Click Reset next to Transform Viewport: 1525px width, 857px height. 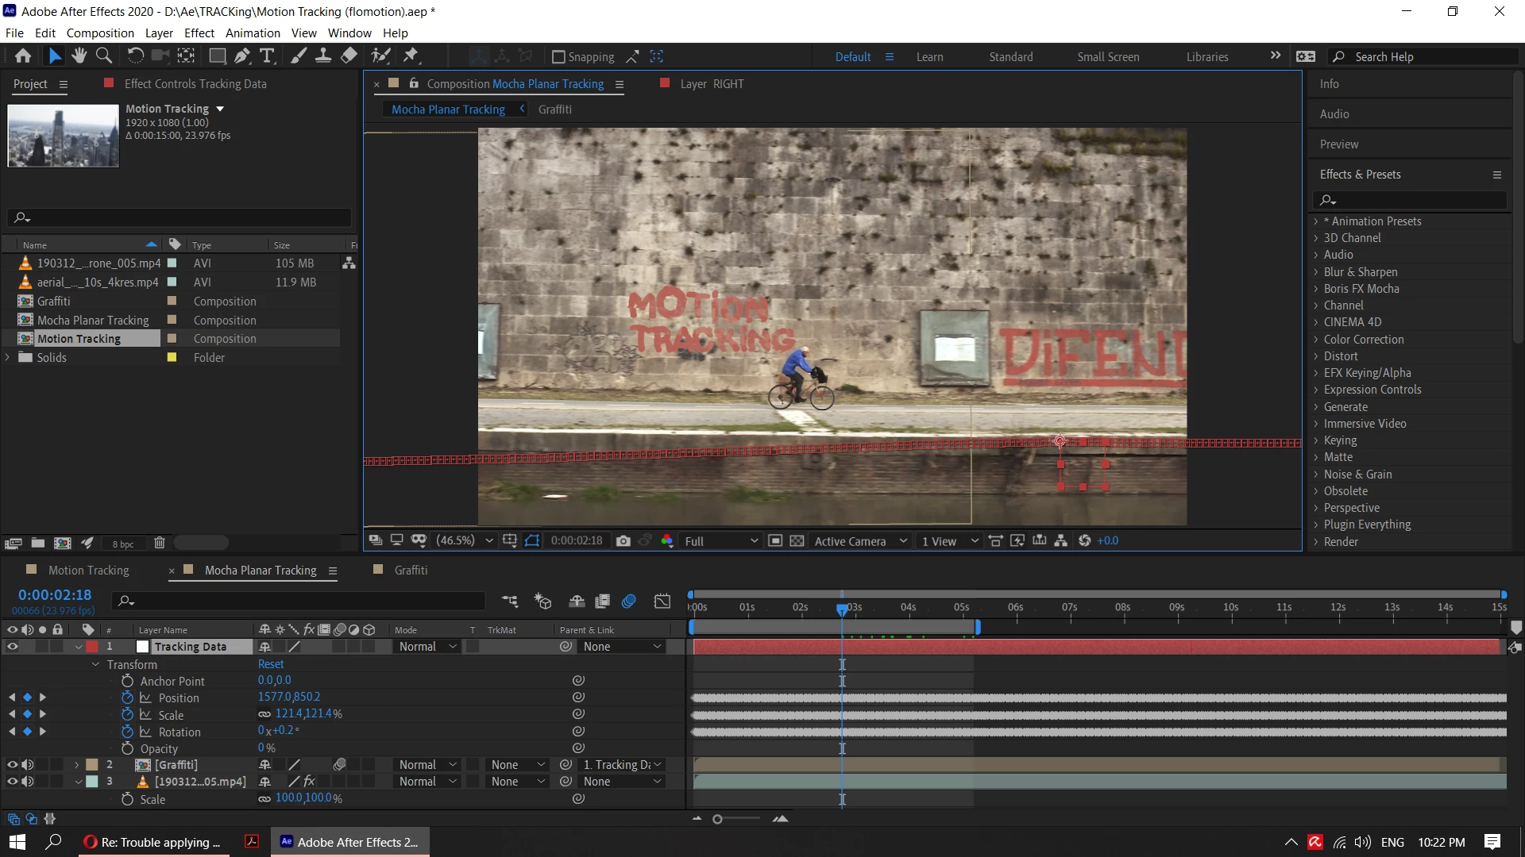click(x=271, y=664)
